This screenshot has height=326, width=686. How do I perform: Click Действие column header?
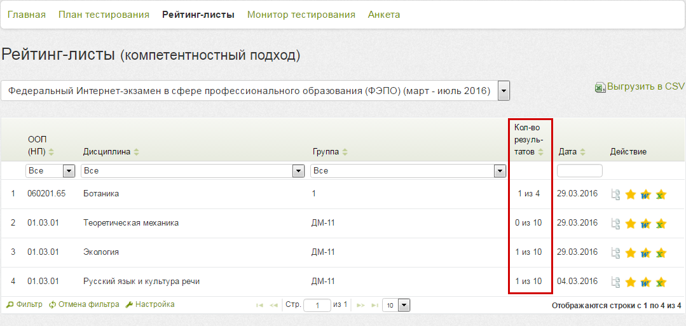(x=628, y=153)
